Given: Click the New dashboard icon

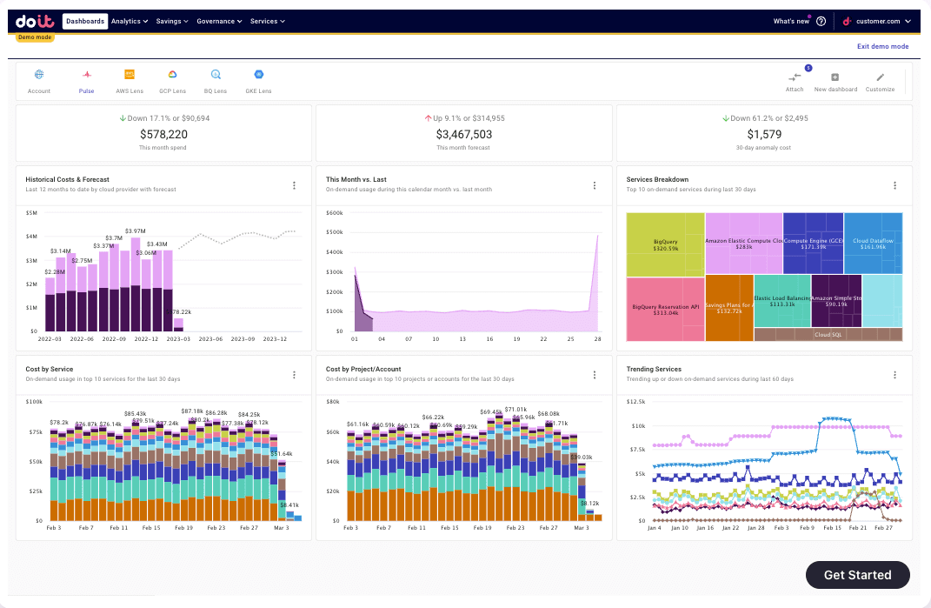Looking at the screenshot, I should pyautogui.click(x=835, y=77).
